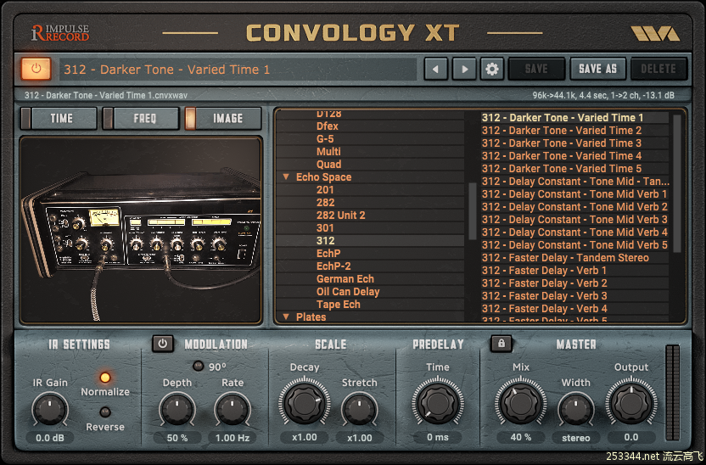Click the Impulse Record logo
The height and width of the screenshot is (465, 706).
click(x=60, y=33)
